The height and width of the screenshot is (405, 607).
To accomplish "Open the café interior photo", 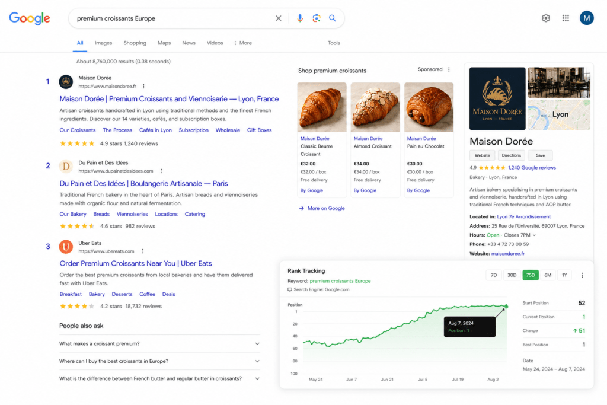I will (x=559, y=82).
